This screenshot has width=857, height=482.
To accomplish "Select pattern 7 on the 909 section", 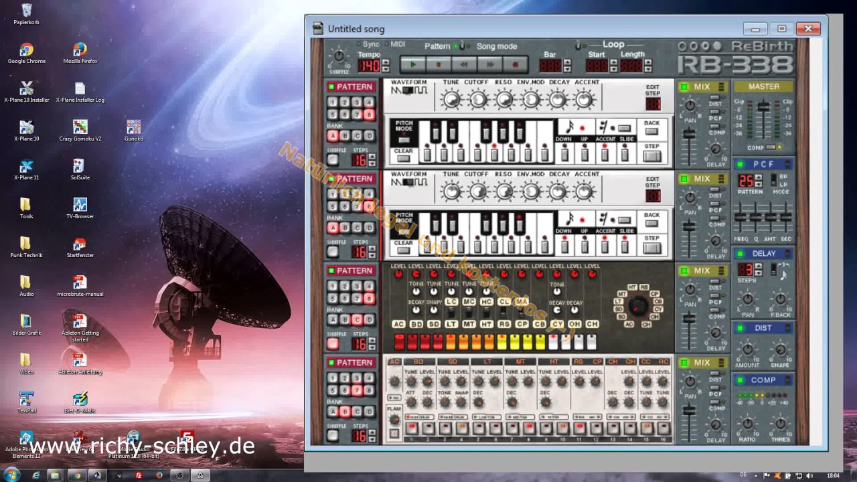I will [x=357, y=390].
